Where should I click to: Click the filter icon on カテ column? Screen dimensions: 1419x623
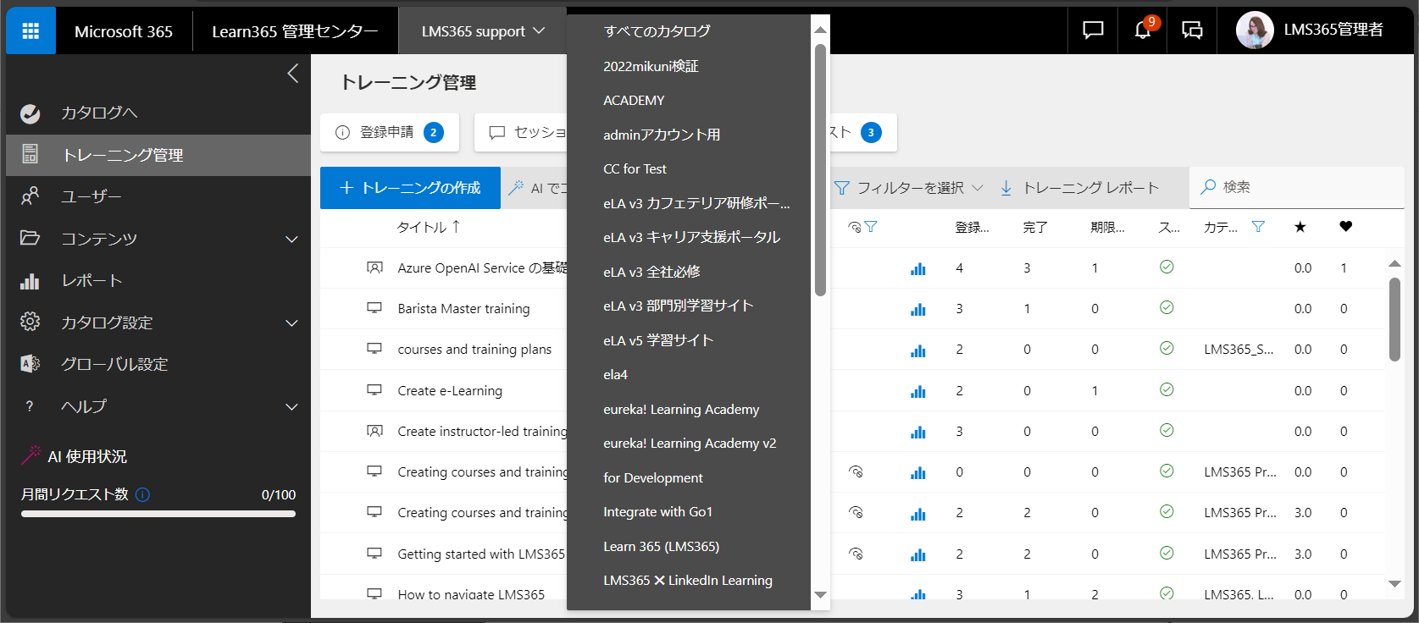(1258, 226)
